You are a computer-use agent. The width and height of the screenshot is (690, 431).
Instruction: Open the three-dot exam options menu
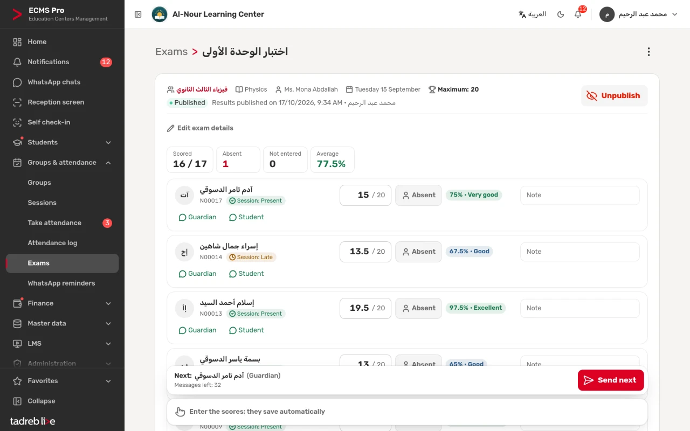pyautogui.click(x=648, y=52)
